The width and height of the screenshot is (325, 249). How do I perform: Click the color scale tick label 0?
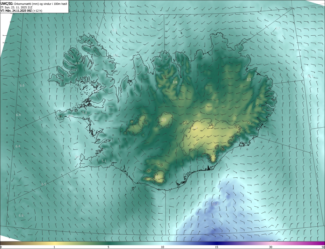[1, 247]
